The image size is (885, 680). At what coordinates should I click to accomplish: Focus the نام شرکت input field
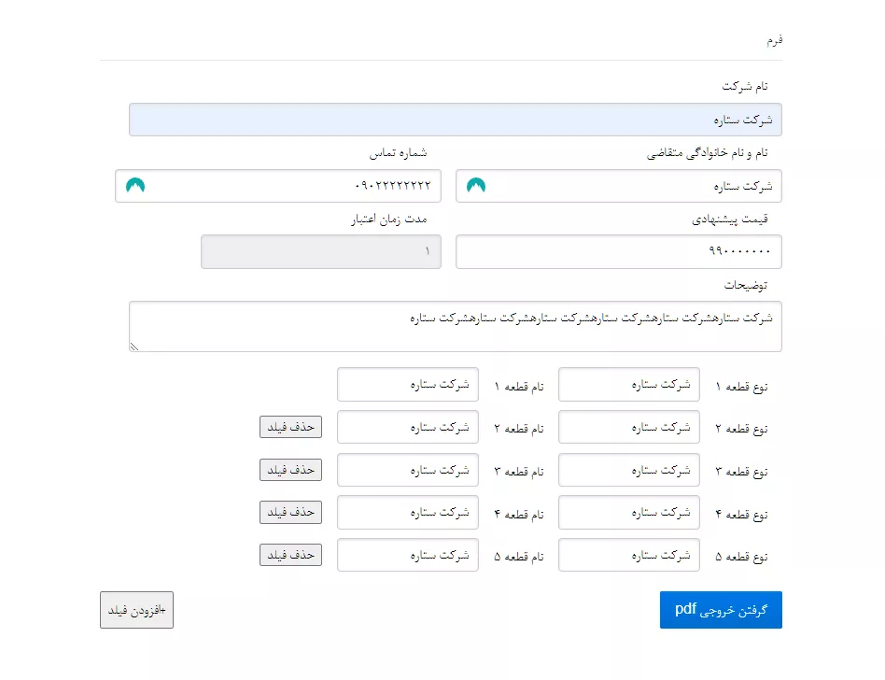[456, 120]
